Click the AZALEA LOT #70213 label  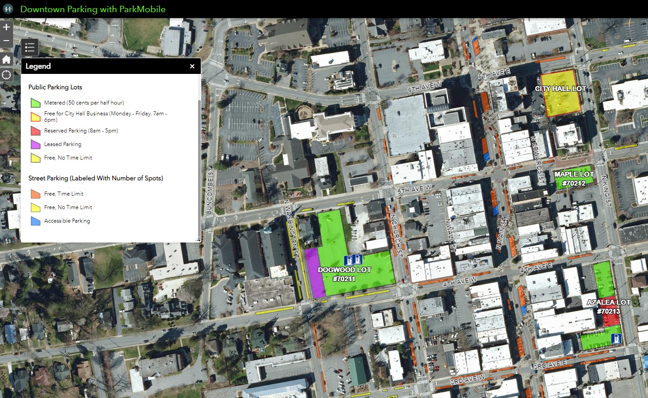[x=609, y=307]
